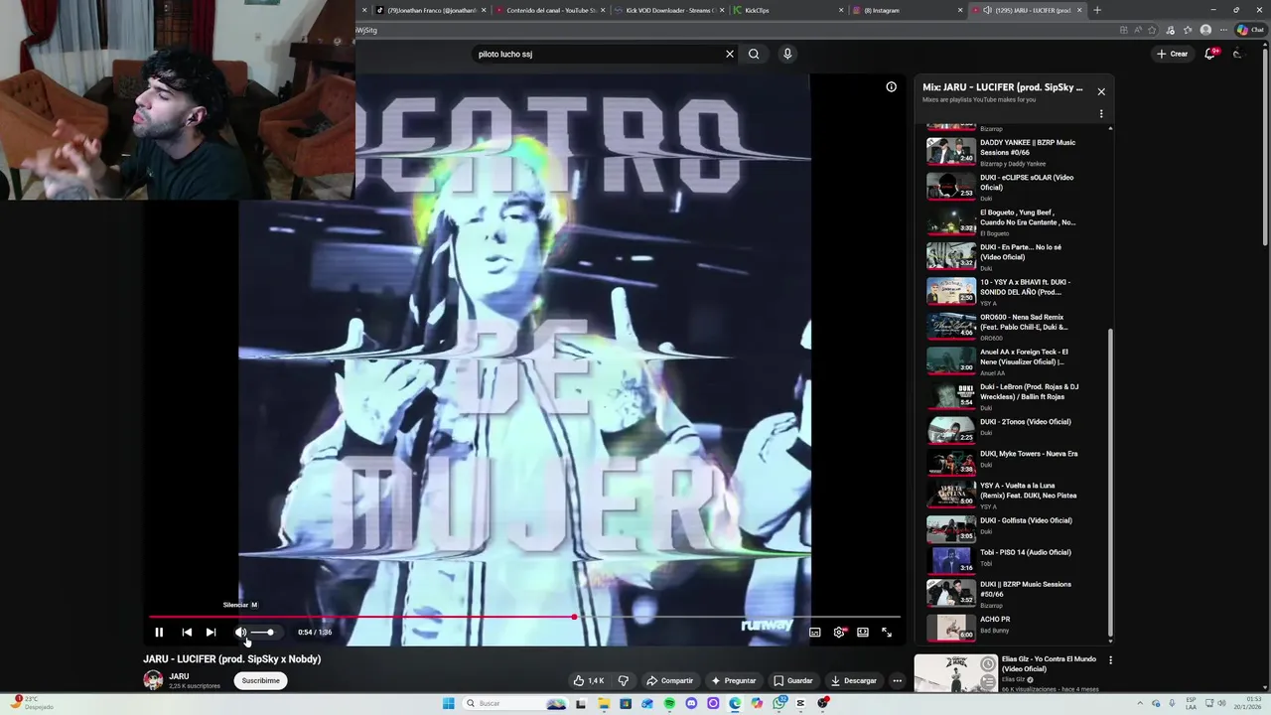
Task: Switch the player to theater mode
Action: point(863,632)
